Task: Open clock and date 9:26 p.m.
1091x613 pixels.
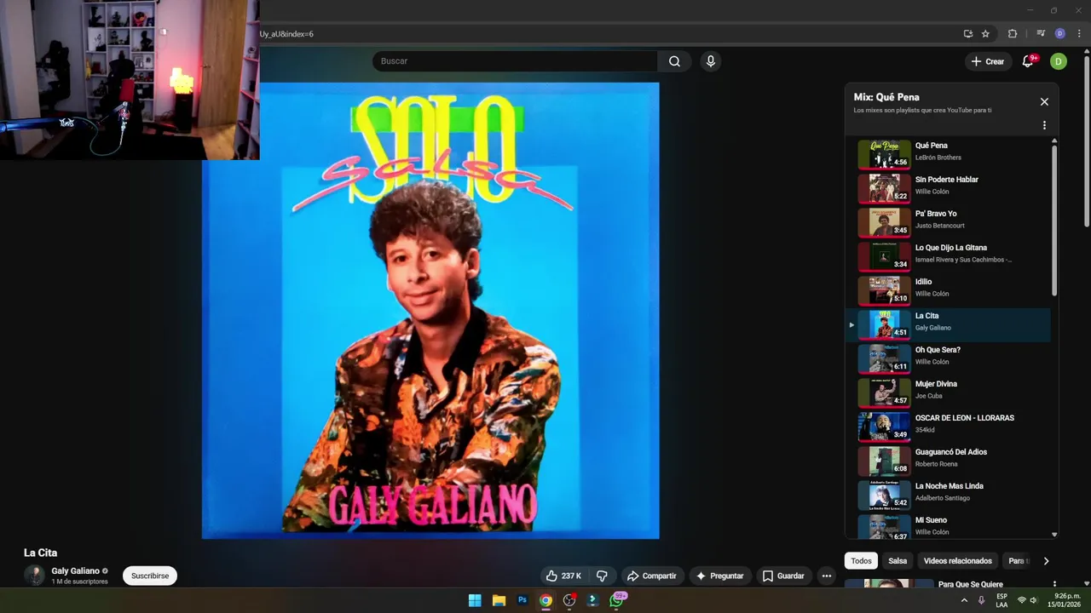Action: (x=1062, y=600)
